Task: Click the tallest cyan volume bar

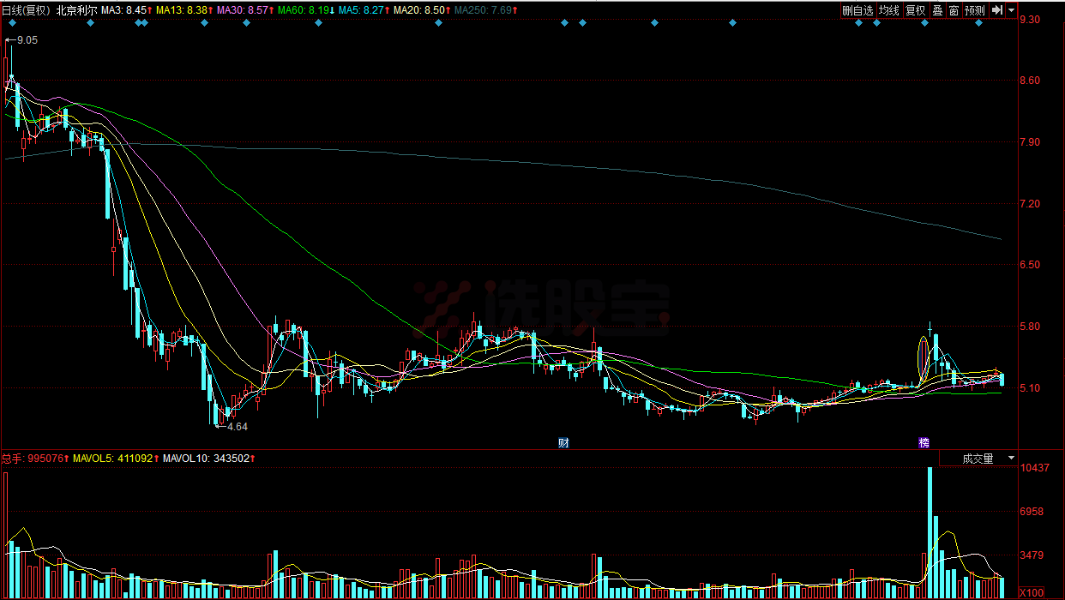Action: coord(930,531)
